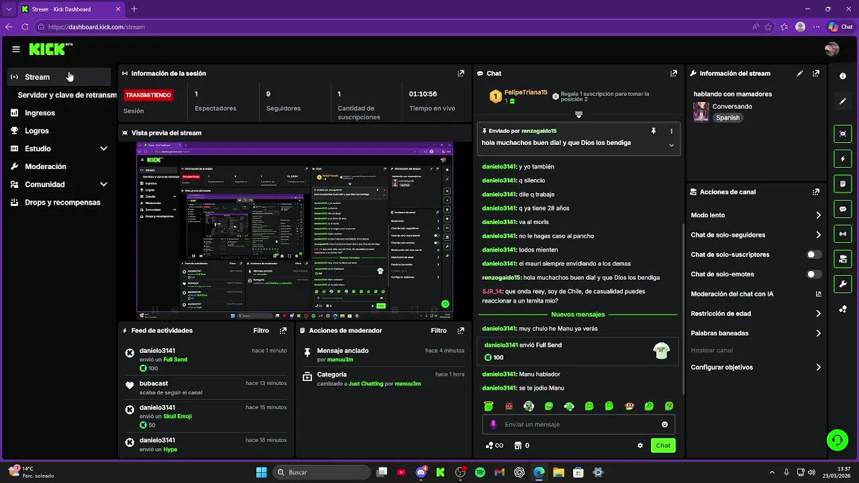Click the green Chat send button
Viewport: 859px width, 483px height.
coord(663,445)
